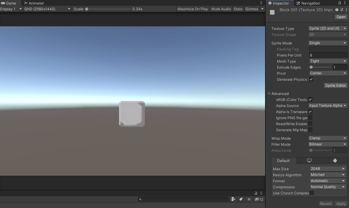
Task: Open the Filter Mode dropdown
Action: pos(327,144)
